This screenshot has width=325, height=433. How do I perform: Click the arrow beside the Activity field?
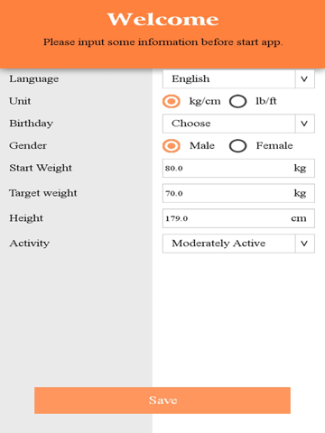pyautogui.click(x=304, y=244)
